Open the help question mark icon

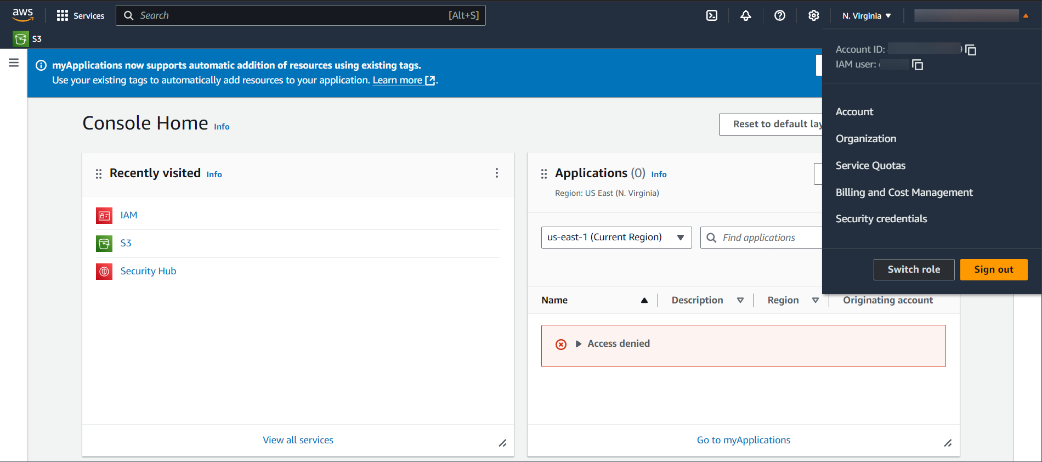[780, 15]
